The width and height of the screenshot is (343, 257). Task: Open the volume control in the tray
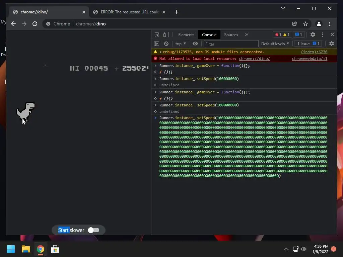pos(303,249)
